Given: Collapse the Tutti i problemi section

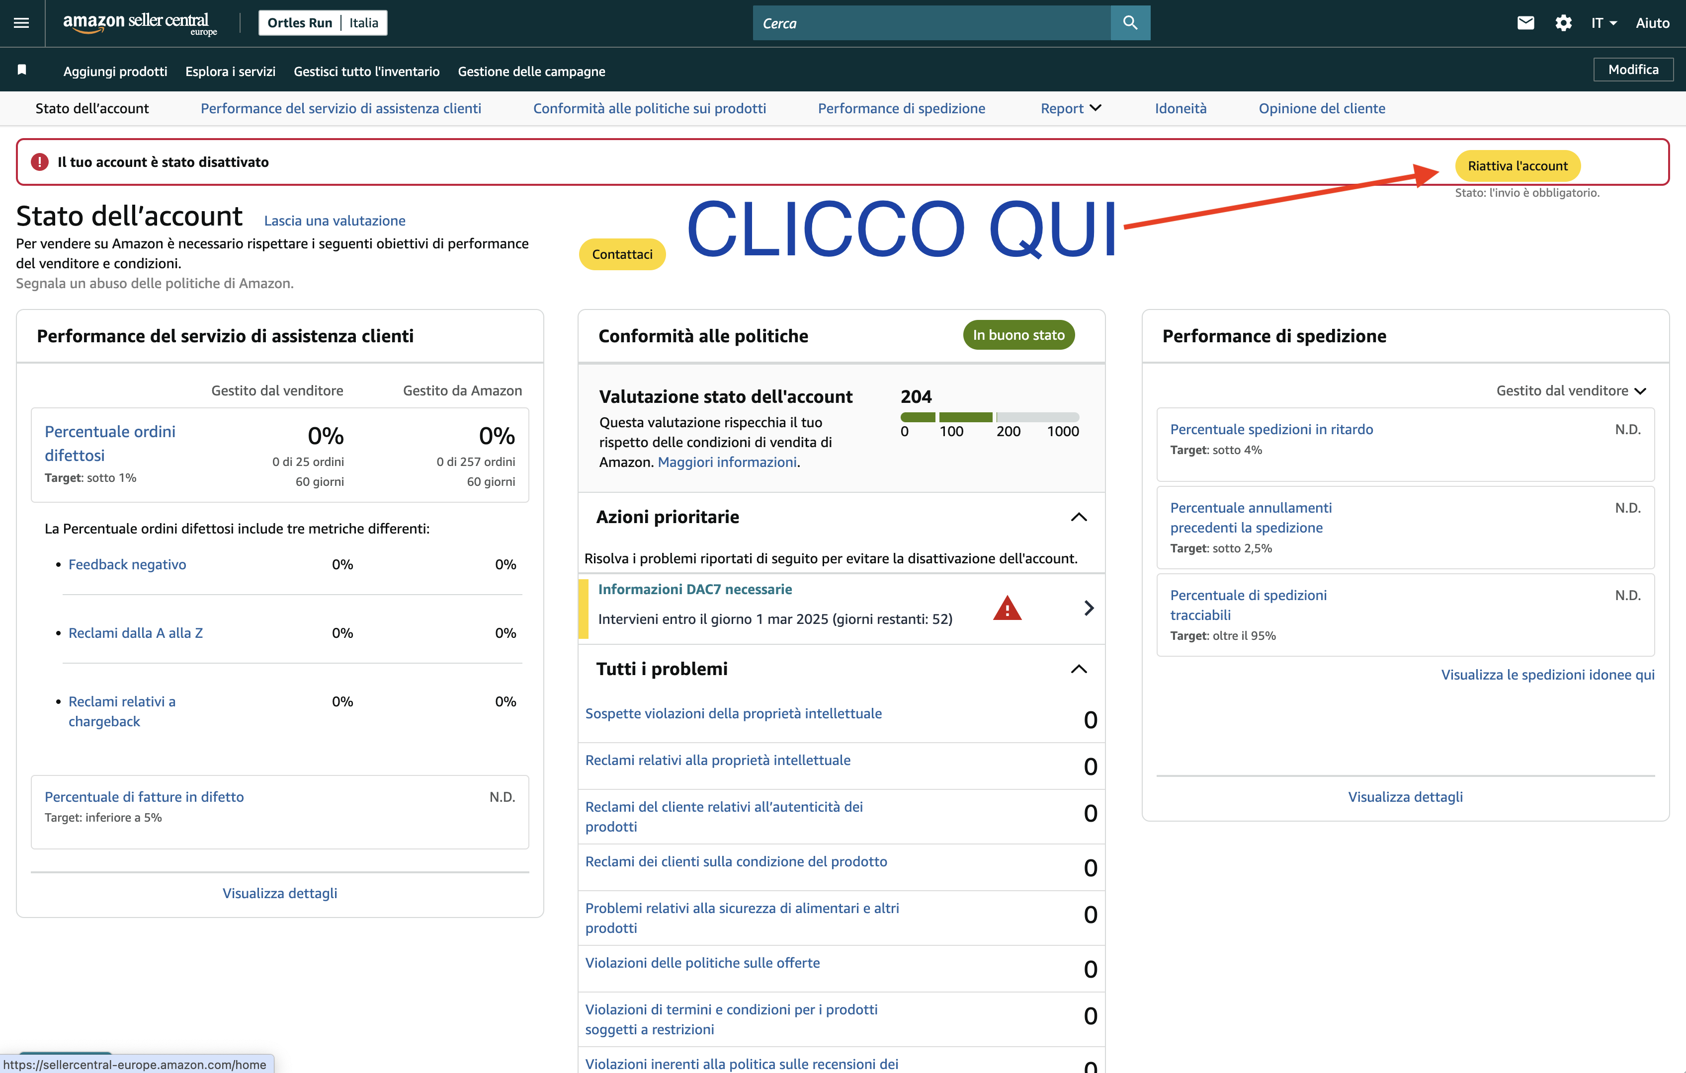Looking at the screenshot, I should tap(1078, 669).
